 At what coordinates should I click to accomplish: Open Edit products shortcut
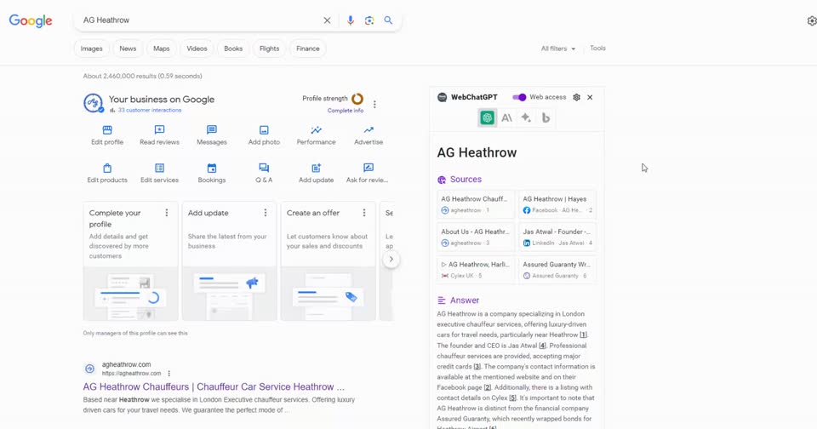[107, 173]
